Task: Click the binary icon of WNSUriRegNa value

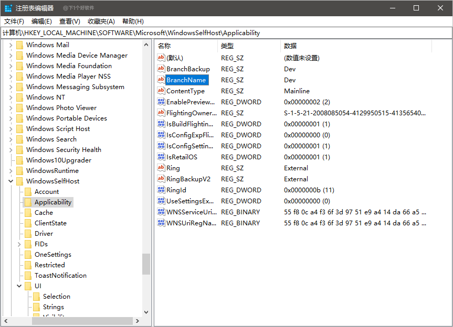Action: tap(161, 223)
